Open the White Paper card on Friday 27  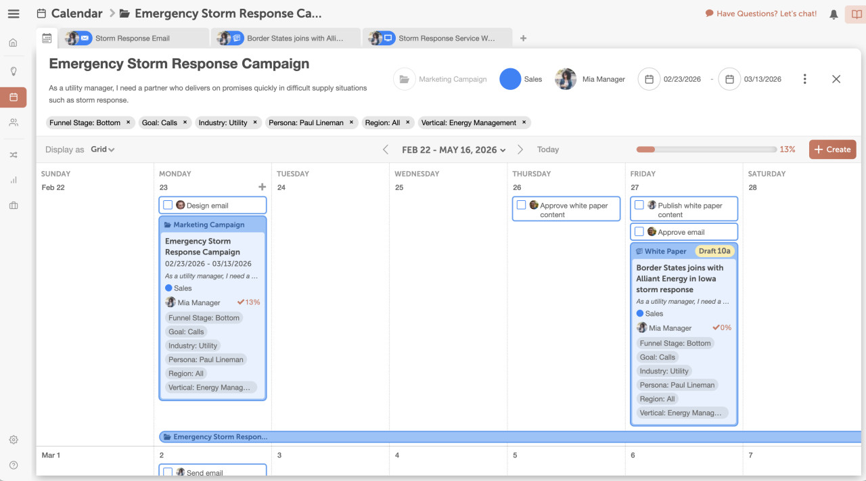pos(684,334)
